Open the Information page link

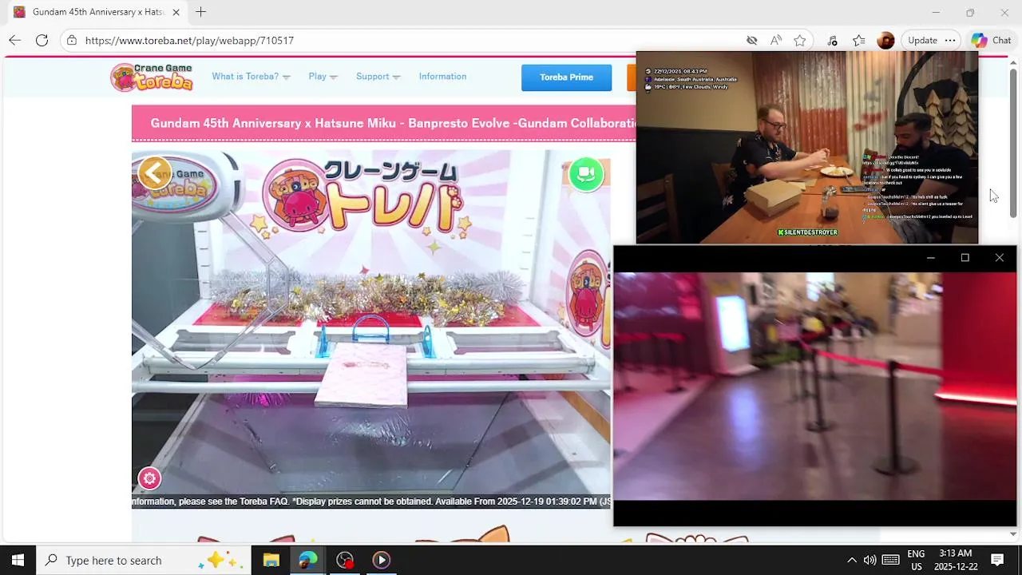pyautogui.click(x=442, y=77)
